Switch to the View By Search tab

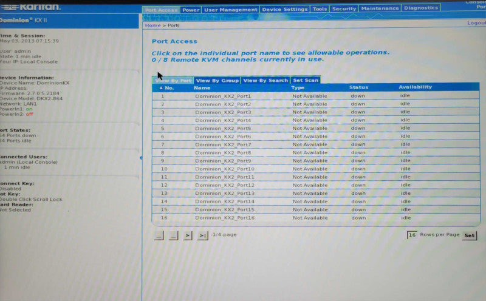tap(265, 80)
